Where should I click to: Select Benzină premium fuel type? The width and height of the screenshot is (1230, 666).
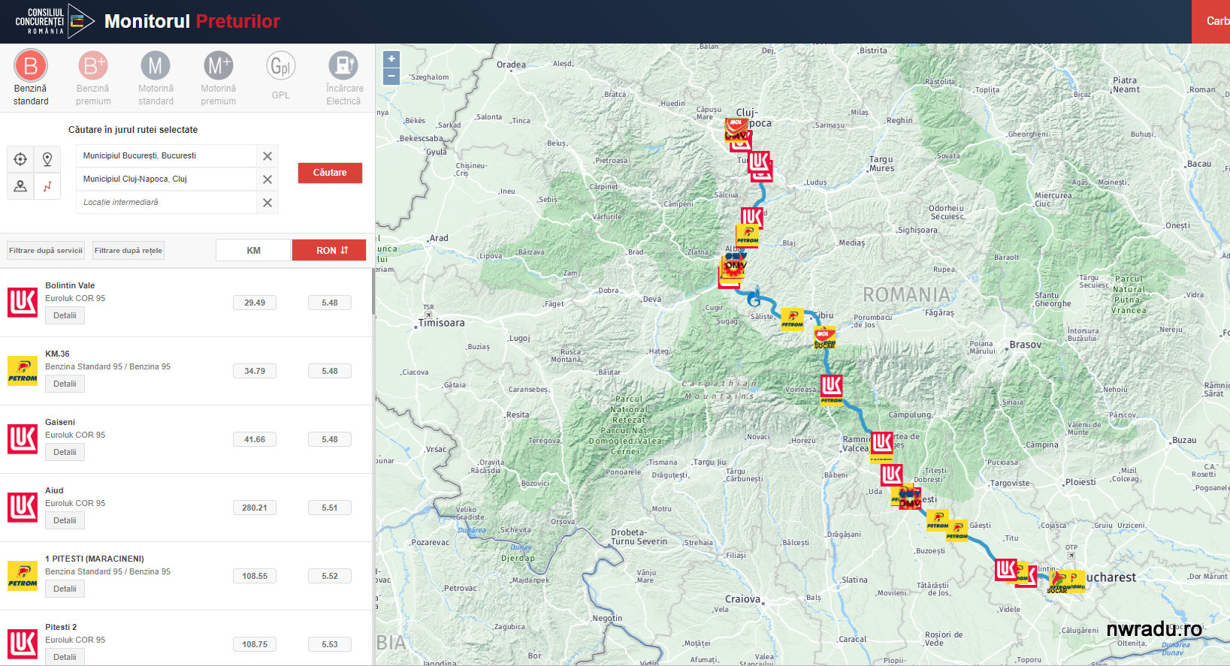click(93, 77)
